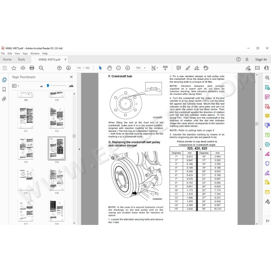Click the page number field 114
This screenshot has height=271, width=271.
point(79,68)
